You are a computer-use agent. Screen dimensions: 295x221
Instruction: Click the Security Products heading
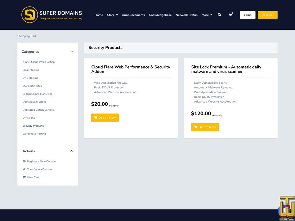(105, 47)
